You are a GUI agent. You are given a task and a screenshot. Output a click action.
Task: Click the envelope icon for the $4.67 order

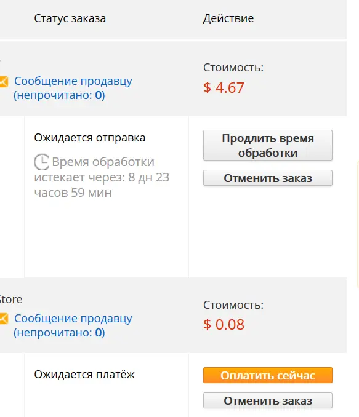[x=4, y=82]
